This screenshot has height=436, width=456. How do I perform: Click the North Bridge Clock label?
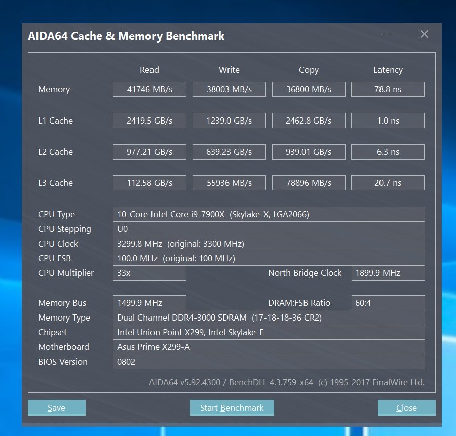[x=305, y=273]
